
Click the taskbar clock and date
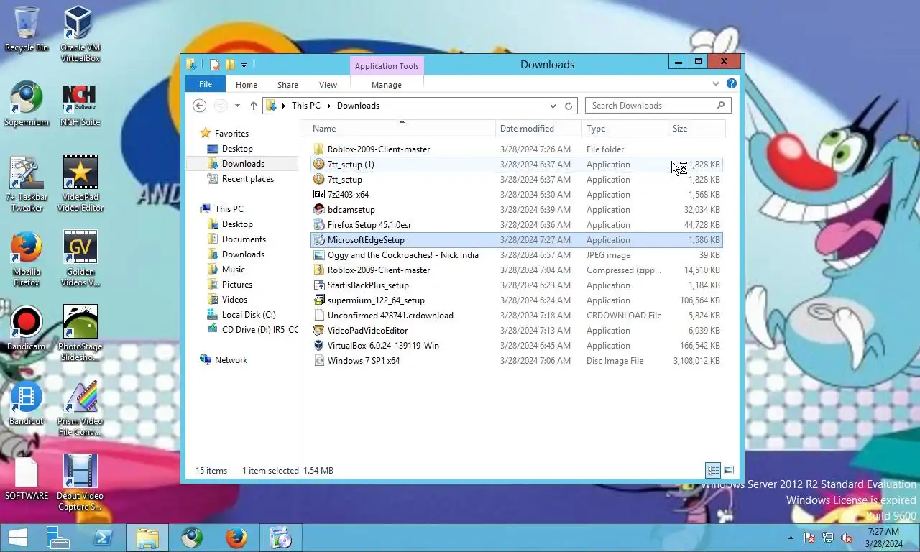coord(883,538)
